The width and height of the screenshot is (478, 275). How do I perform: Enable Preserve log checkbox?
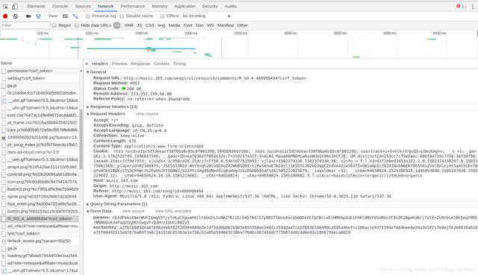point(87,16)
